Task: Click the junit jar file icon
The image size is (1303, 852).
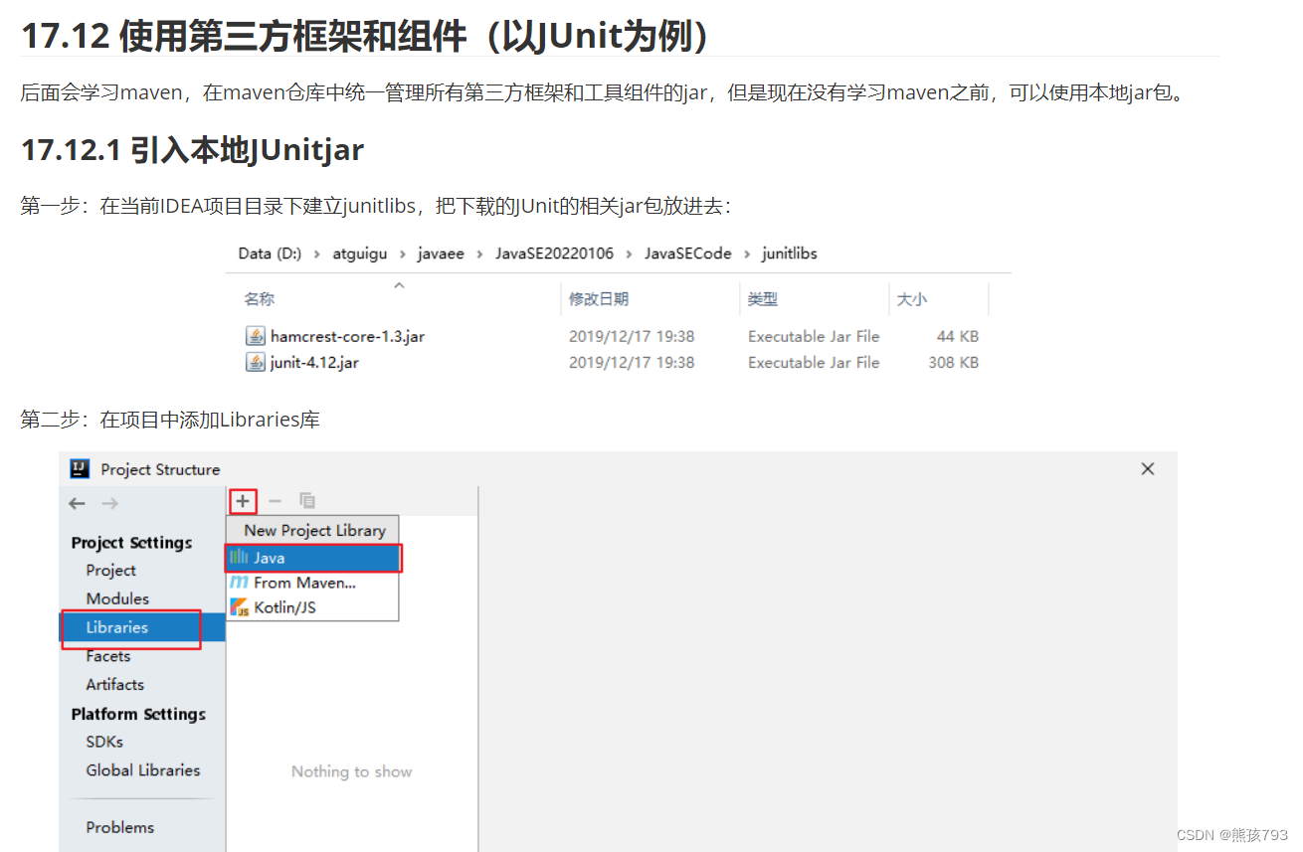Action: (x=256, y=362)
